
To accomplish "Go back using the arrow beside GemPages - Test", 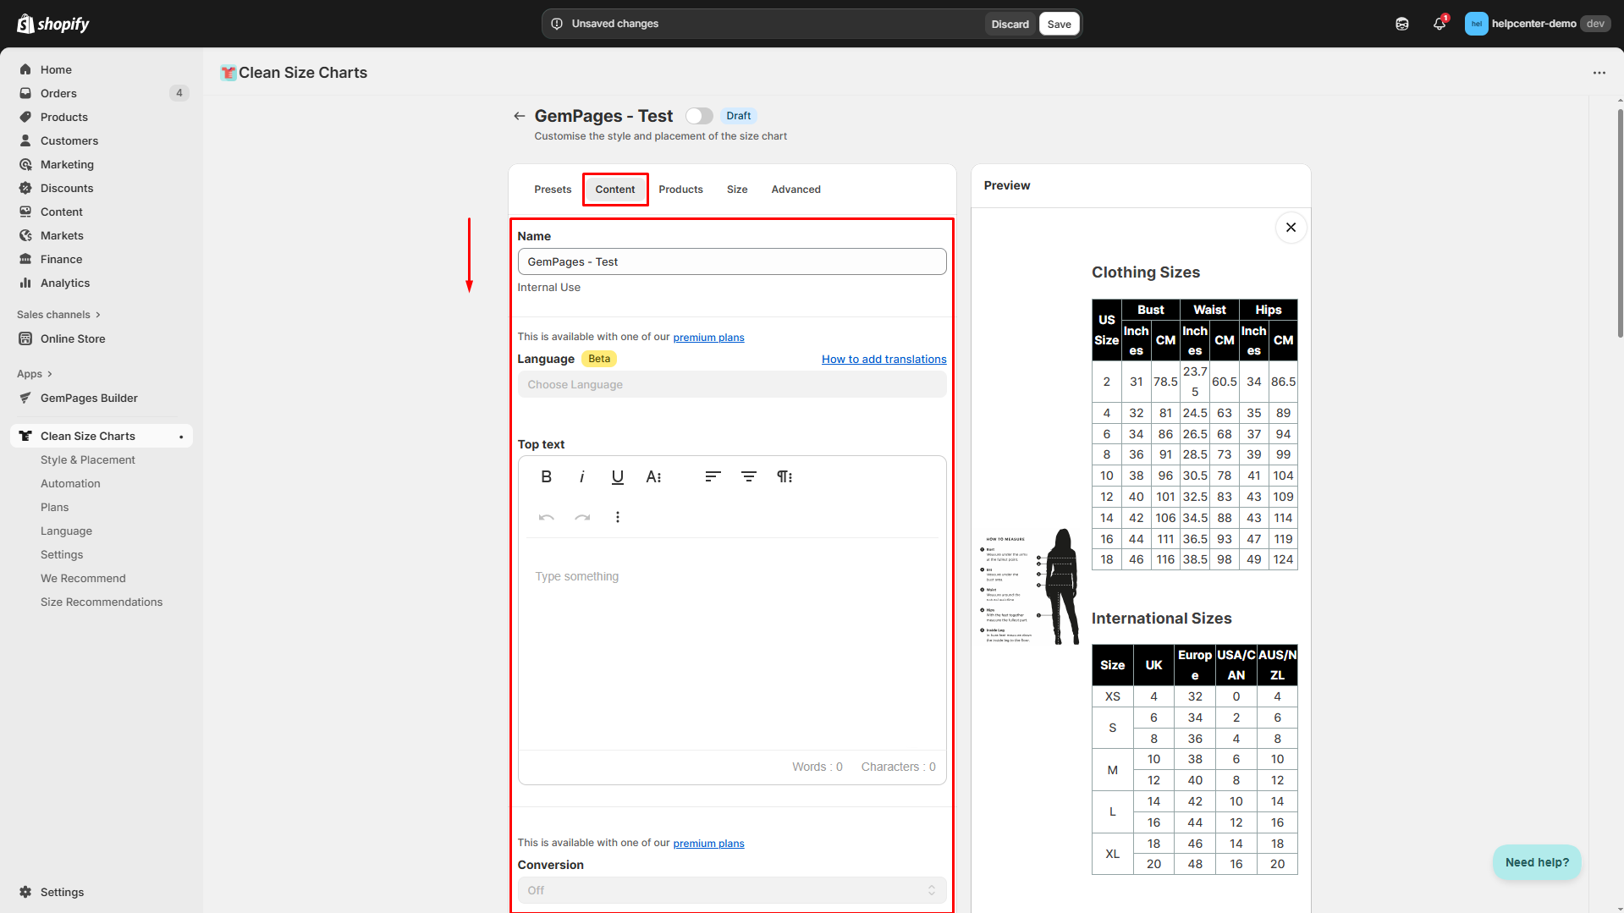I will click(x=519, y=116).
